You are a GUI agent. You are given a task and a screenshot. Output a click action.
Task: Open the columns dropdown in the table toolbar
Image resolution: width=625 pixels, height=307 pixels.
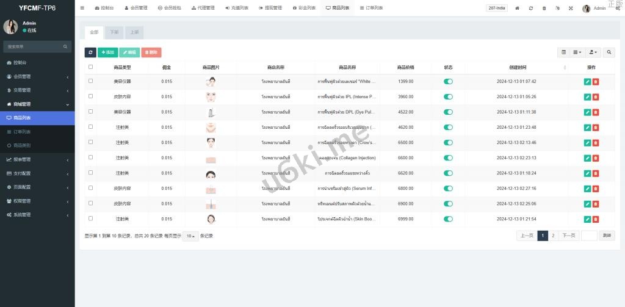click(577, 52)
